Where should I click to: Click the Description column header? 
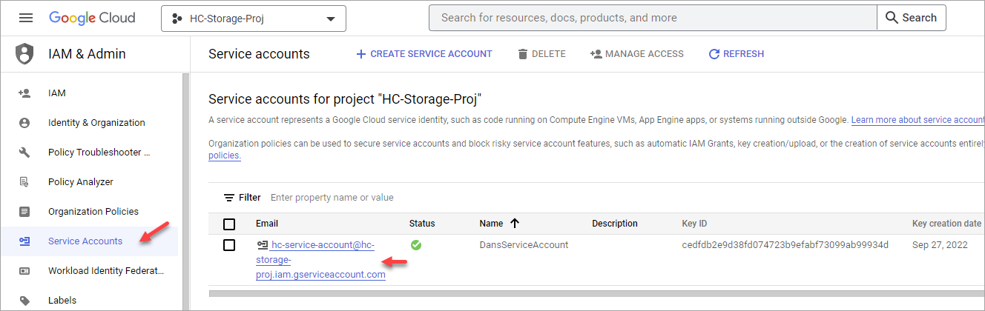coord(615,224)
